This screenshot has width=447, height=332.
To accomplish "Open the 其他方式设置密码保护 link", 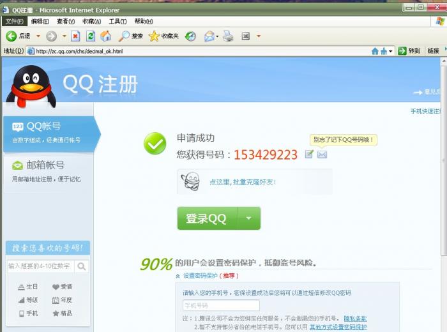I will (x=338, y=327).
